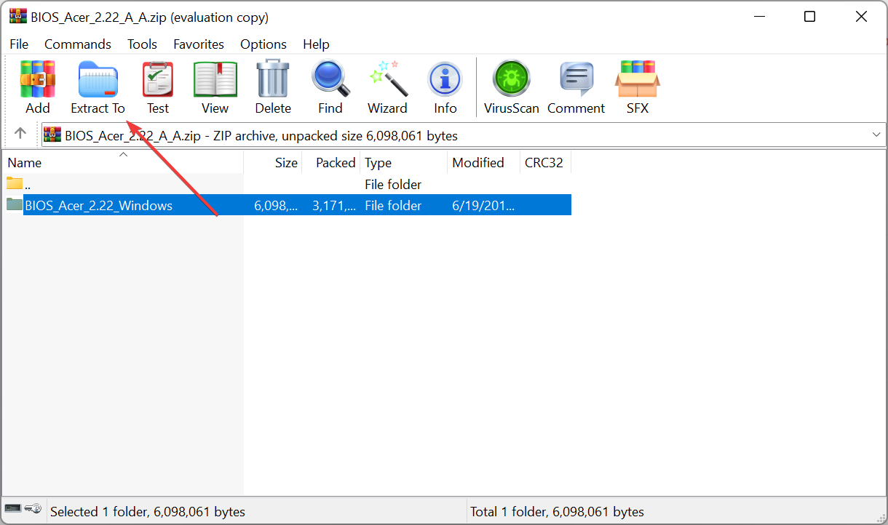Click the key icon in status bar
Screen dimensions: 888x525
click(x=32, y=508)
